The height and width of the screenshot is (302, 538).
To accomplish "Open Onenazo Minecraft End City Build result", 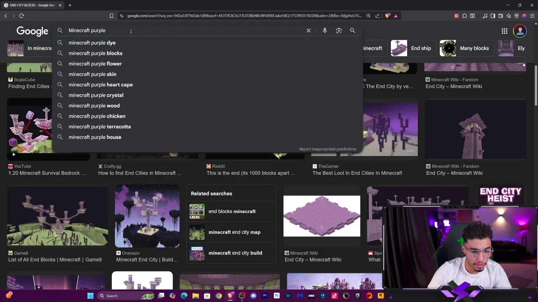I will [x=147, y=260].
